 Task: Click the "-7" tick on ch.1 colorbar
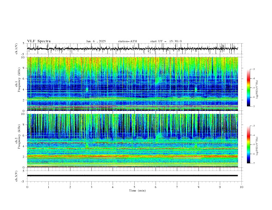[x=253, y=106]
